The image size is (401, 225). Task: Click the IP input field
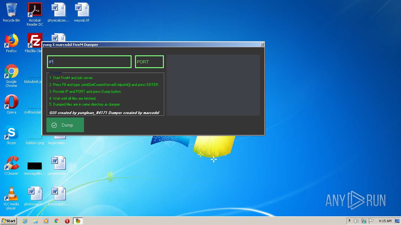(x=89, y=62)
